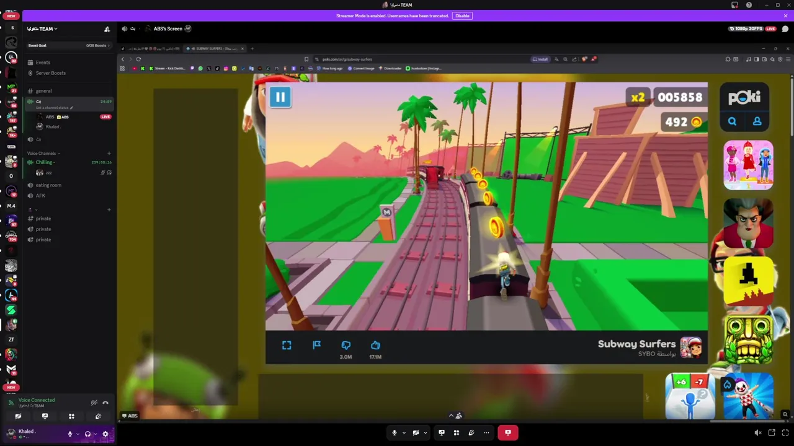Open the Boost Goal progress bar
794x446 pixels.
point(68,45)
